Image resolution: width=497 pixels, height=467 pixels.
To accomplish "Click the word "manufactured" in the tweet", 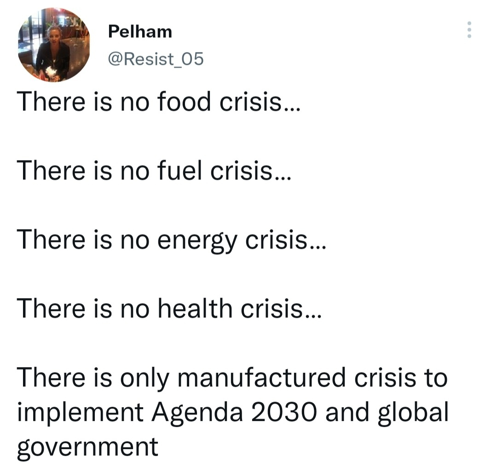I will [260, 378].
